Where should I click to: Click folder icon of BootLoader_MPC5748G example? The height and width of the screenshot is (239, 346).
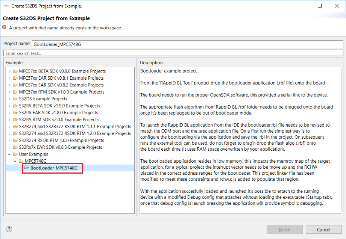click(x=27, y=168)
